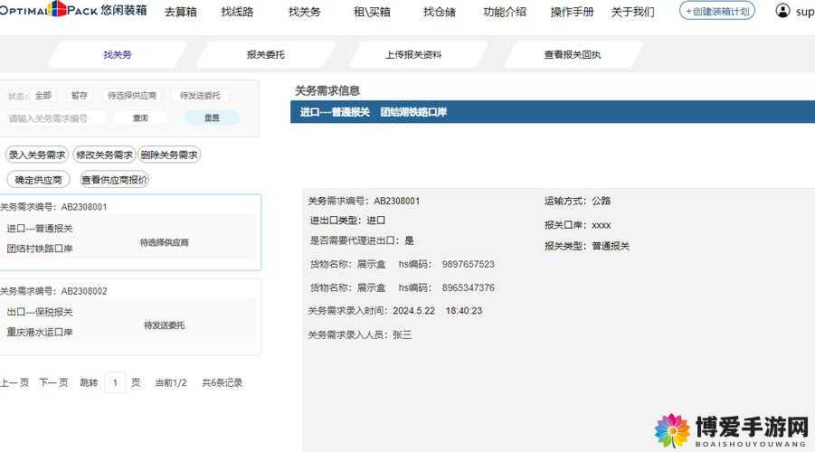
Task: Go to 上一页 previous page
Action: click(x=14, y=383)
